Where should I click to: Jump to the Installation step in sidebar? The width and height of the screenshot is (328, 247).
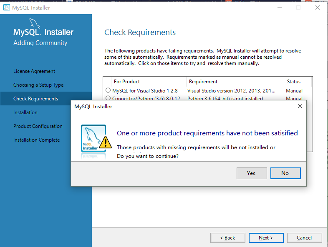coord(25,112)
